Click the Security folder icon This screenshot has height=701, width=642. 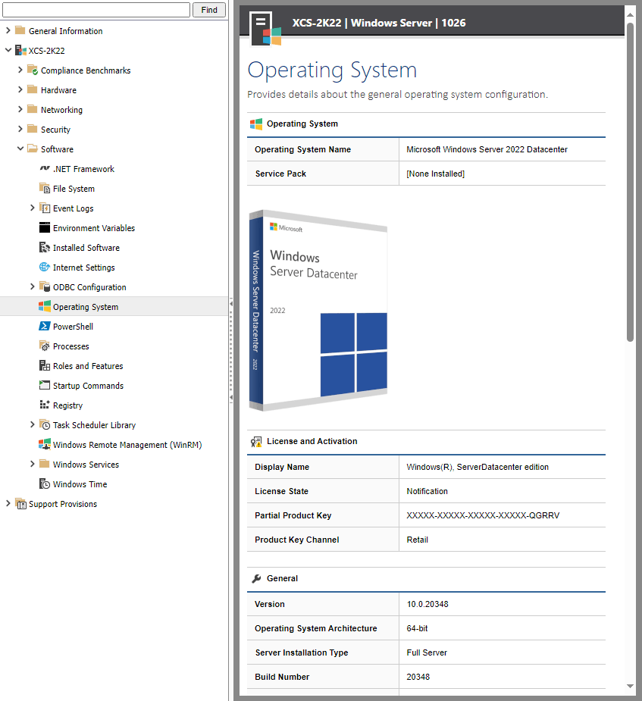[32, 129]
